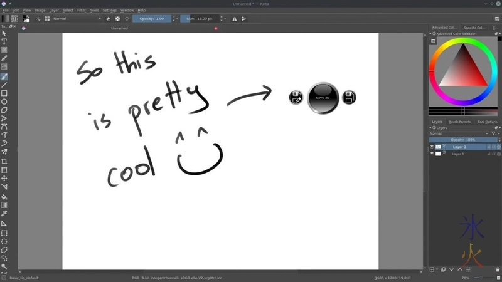Select the Fill bucket tool
Screen dimensions: 502x282
[4, 196]
